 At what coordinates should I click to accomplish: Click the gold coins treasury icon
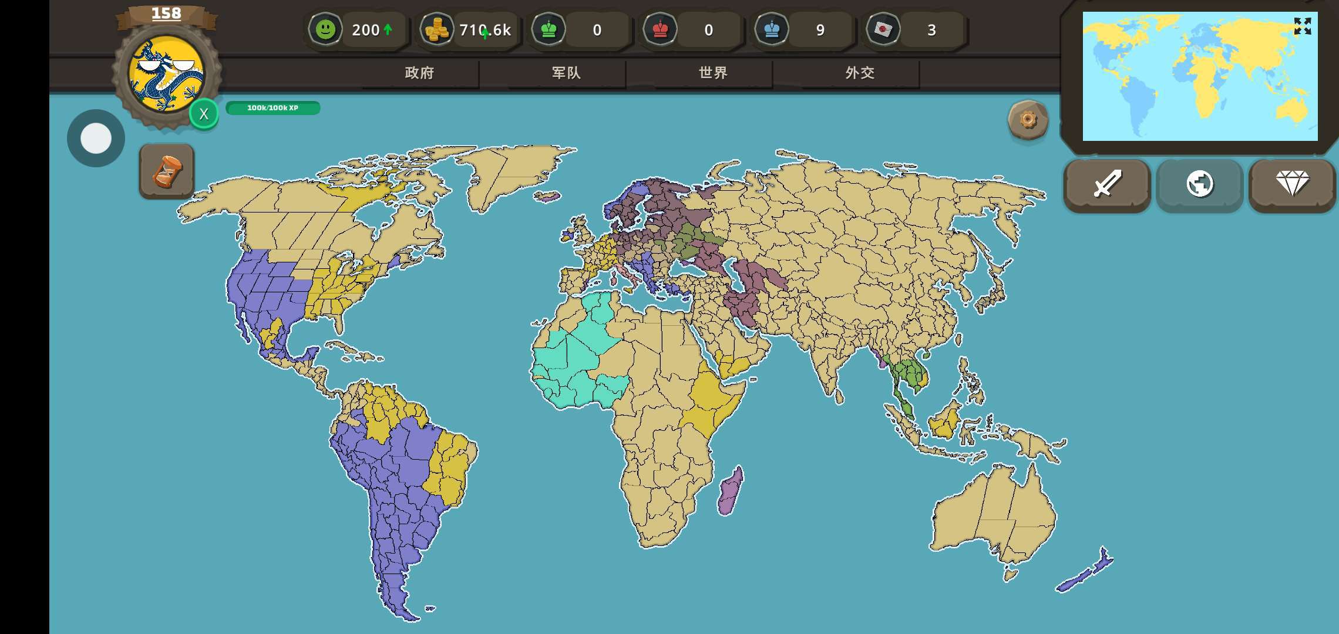(436, 29)
